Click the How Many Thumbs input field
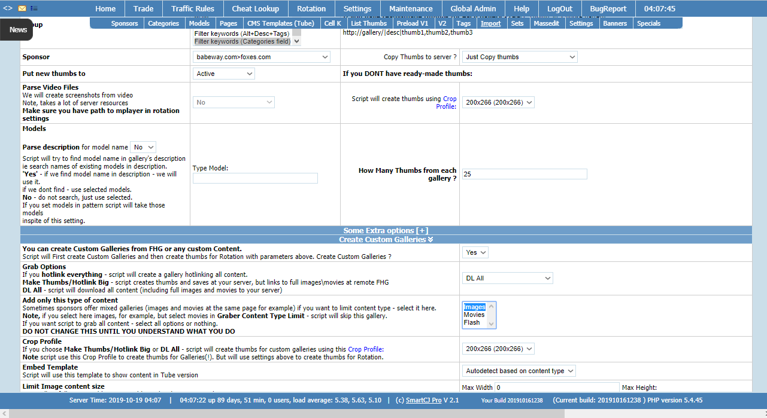 coord(525,174)
